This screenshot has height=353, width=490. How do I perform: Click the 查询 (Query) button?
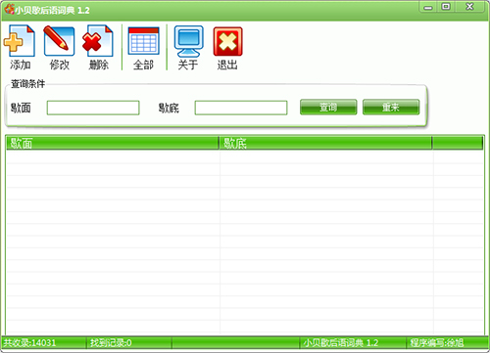(328, 108)
